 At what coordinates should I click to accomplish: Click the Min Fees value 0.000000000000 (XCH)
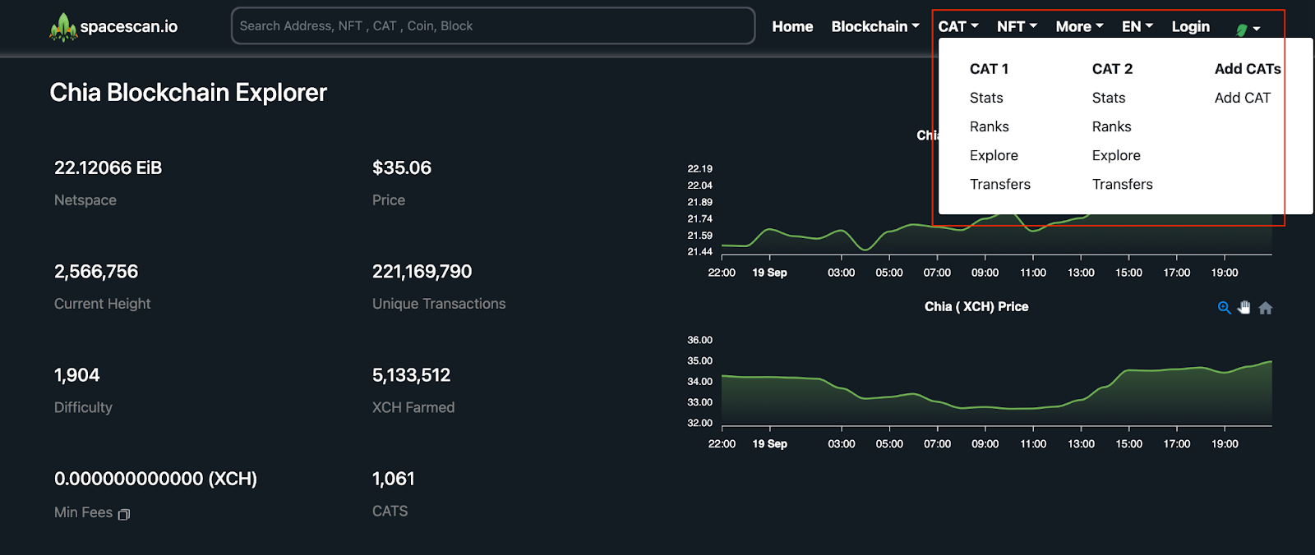tap(156, 479)
